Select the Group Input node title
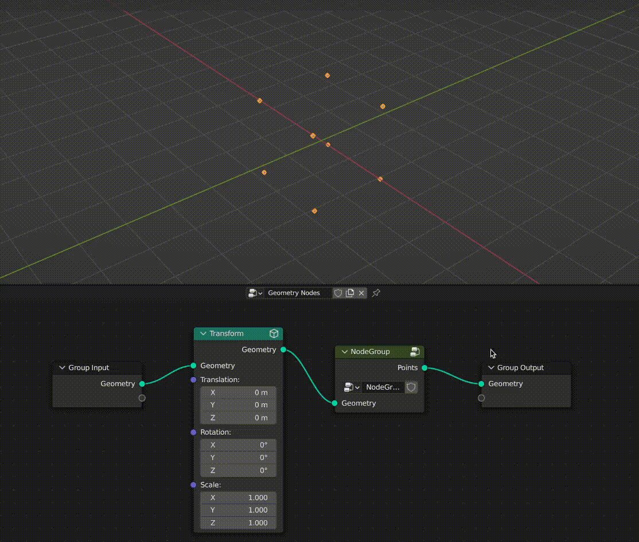The height and width of the screenshot is (542, 639). (x=88, y=368)
